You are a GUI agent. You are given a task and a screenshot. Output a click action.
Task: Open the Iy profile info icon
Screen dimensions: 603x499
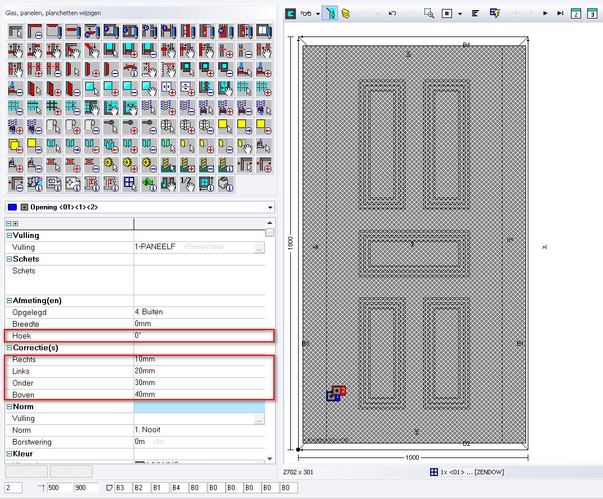point(111,184)
